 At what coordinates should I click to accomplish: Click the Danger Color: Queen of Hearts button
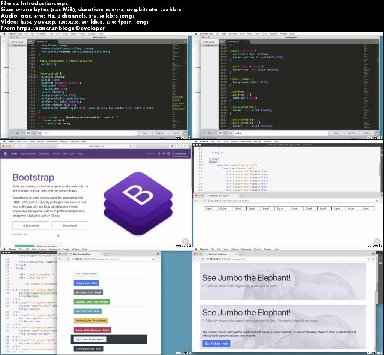point(92,330)
